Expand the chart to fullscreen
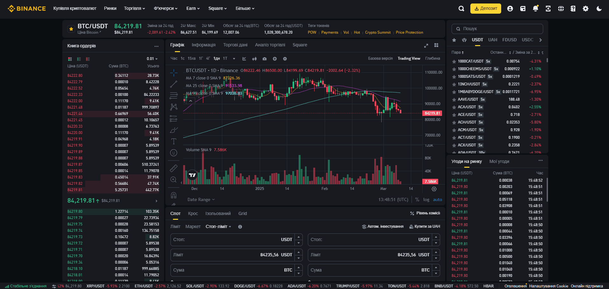This screenshot has height=289, width=609. (x=426, y=45)
